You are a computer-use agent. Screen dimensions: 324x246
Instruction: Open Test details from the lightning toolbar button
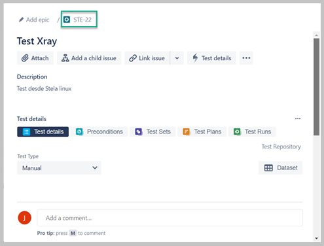211,58
